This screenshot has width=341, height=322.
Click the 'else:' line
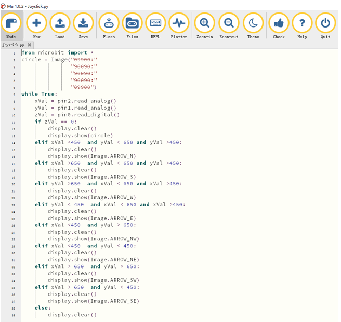tap(43, 308)
